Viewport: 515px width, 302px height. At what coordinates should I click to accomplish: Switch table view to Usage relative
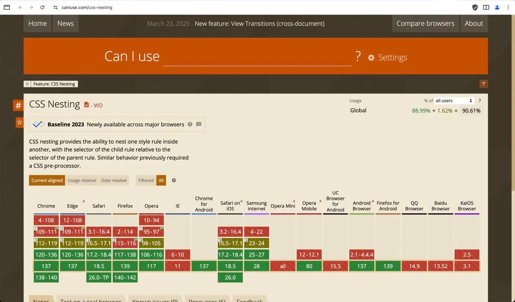pos(82,181)
